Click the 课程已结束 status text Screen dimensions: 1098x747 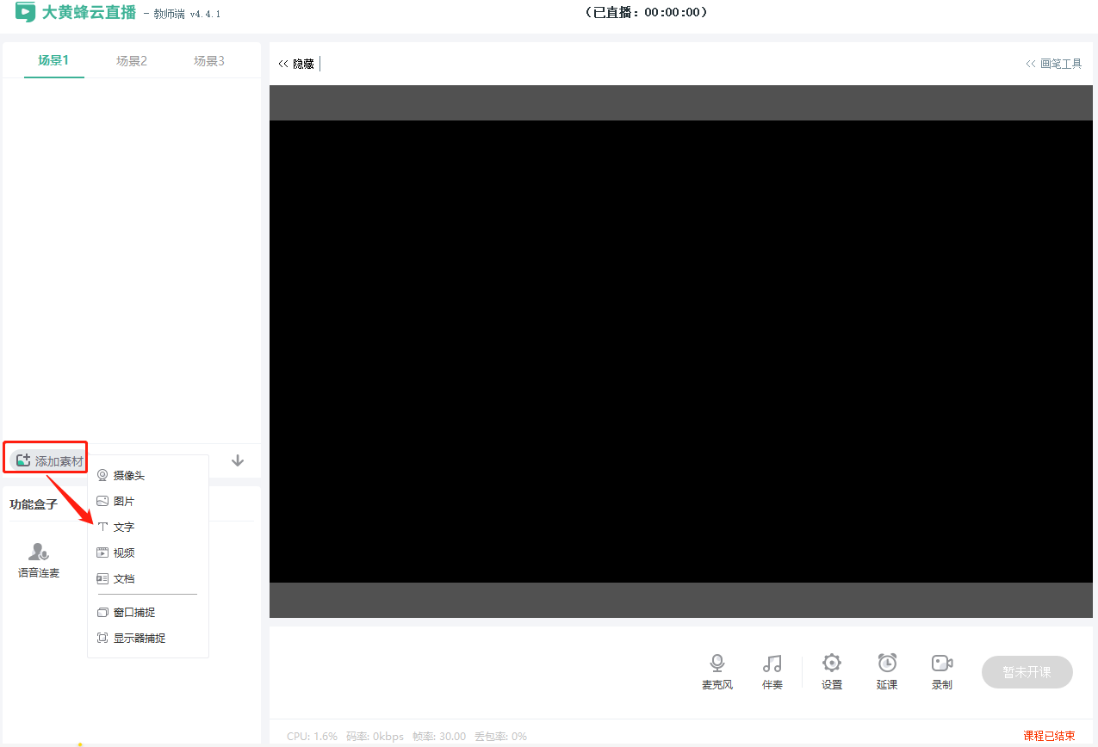(x=1049, y=736)
